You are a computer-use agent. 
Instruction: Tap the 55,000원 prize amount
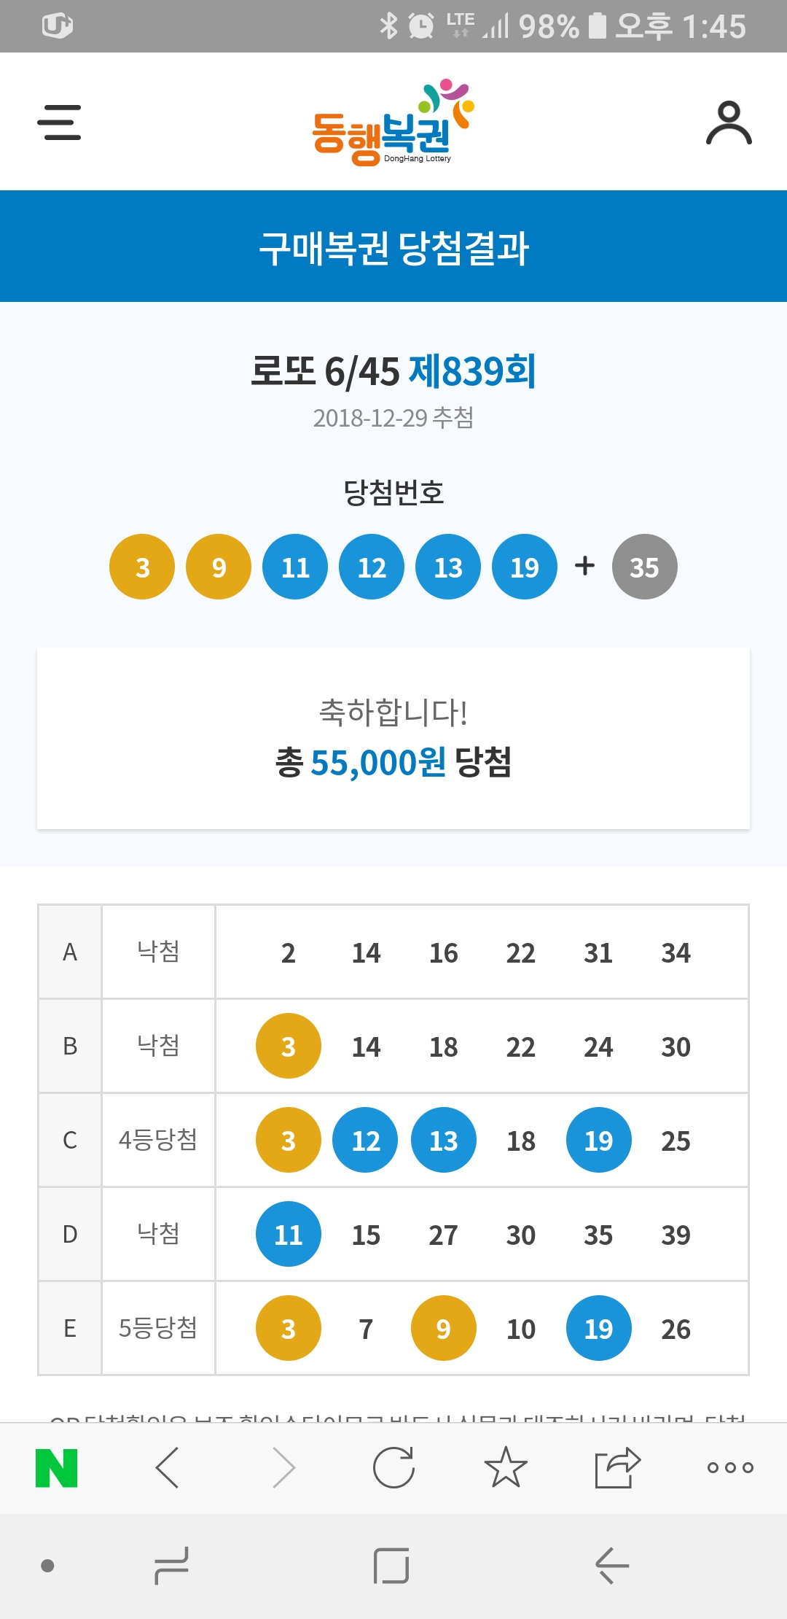377,763
